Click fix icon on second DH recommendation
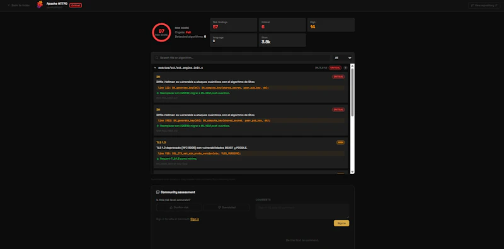The image size is (504, 249). point(157,126)
